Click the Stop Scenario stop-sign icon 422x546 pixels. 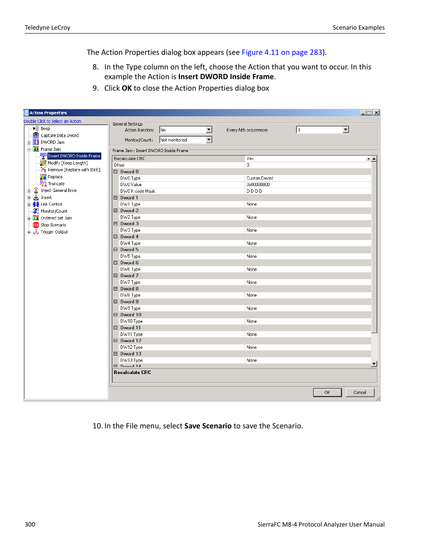pyautogui.click(x=36, y=225)
